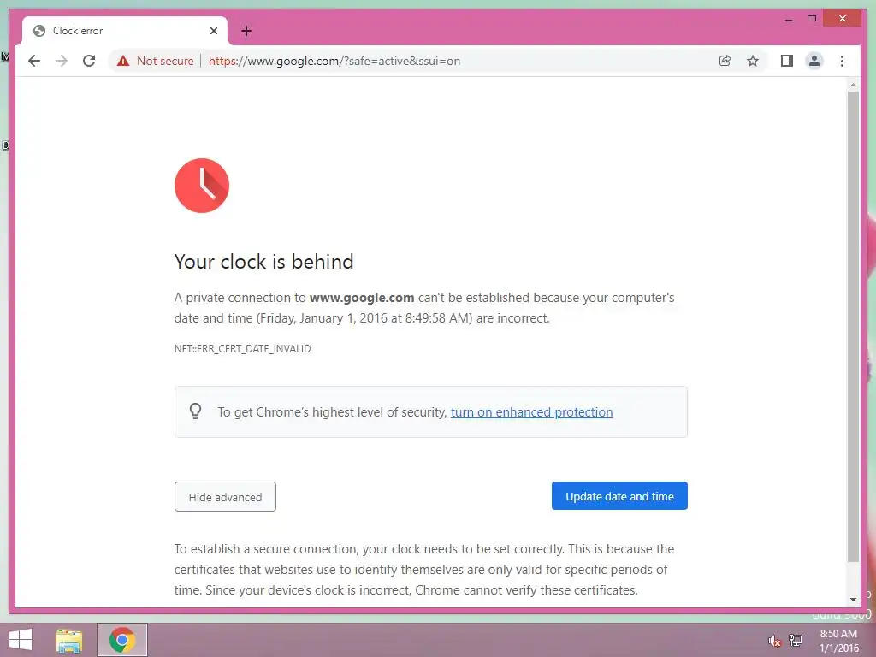Reload the current page
The image size is (876, 657).
89,61
